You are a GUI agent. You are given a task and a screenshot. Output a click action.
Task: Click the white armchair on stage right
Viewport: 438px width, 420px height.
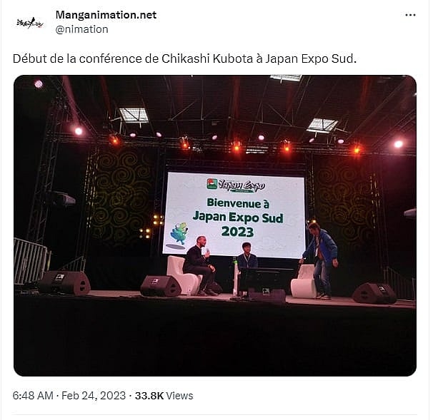coord(304,284)
